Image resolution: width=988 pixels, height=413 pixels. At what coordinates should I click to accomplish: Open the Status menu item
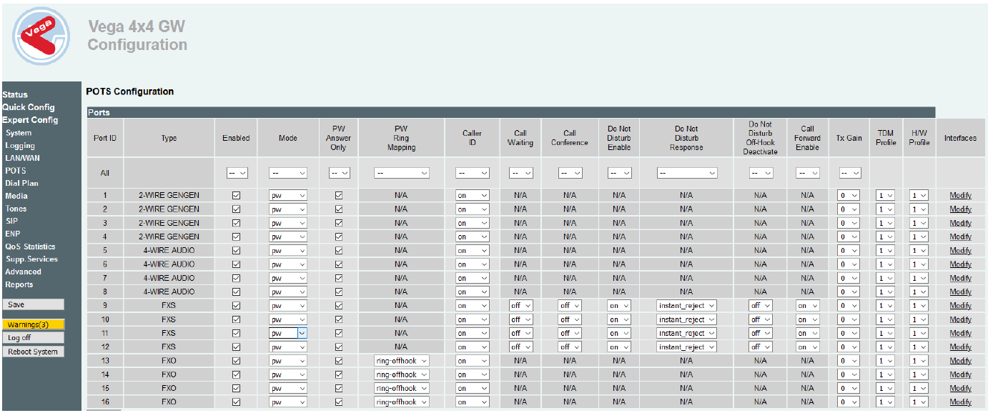tap(15, 94)
